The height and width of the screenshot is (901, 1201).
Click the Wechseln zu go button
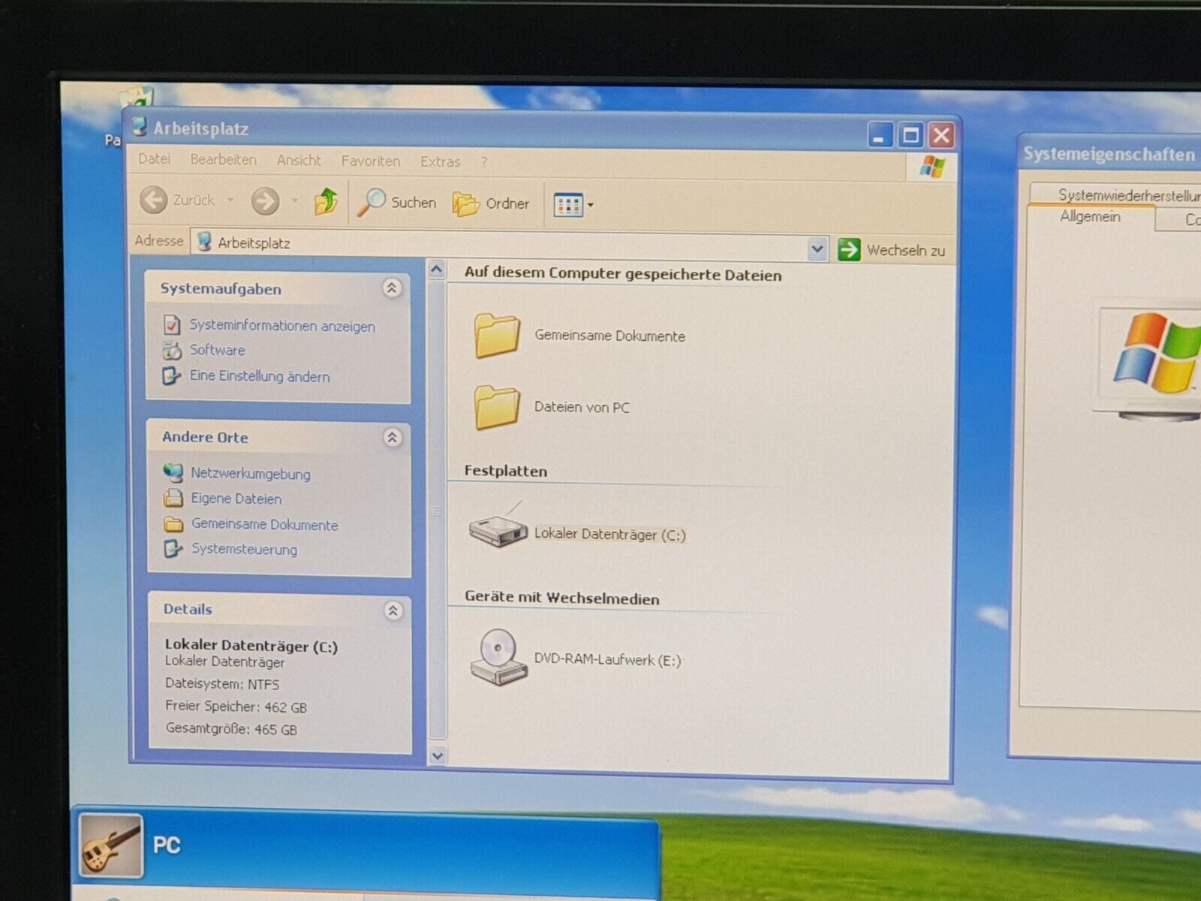892,250
